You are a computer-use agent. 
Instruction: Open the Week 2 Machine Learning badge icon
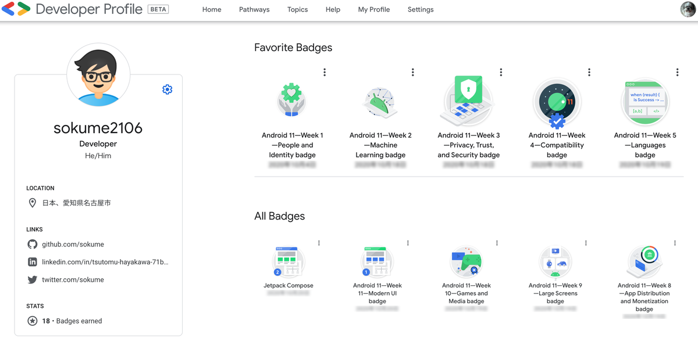coord(380,103)
